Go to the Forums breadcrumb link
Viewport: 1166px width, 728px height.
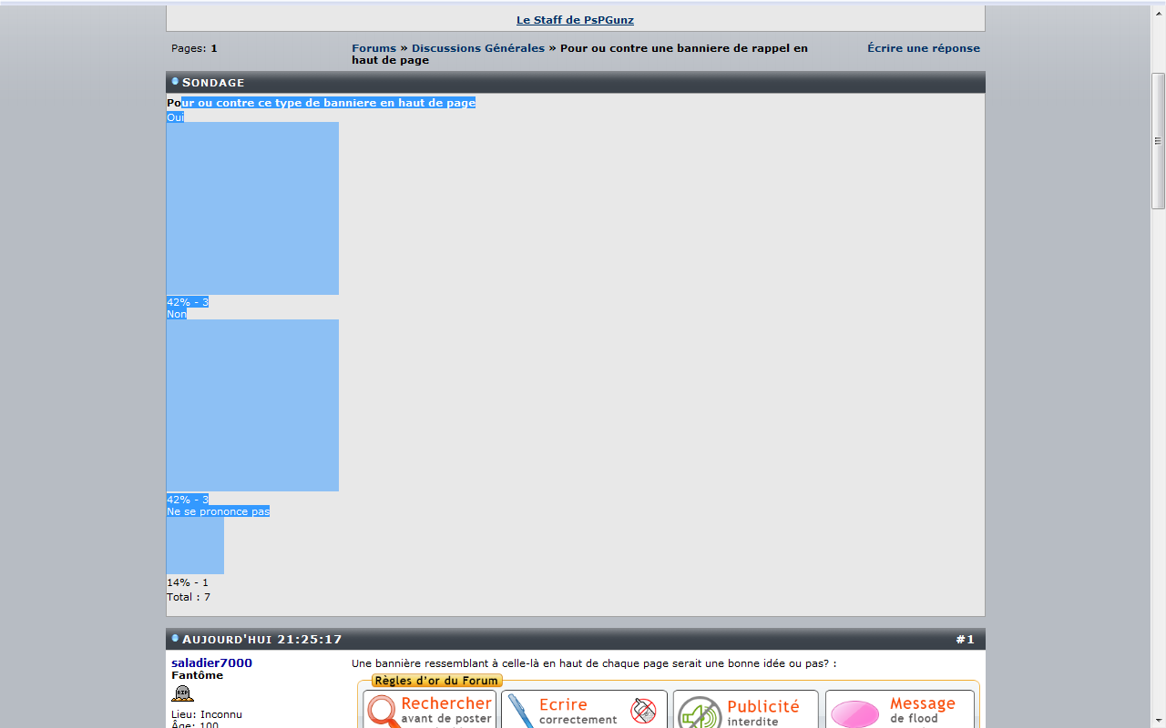(373, 48)
